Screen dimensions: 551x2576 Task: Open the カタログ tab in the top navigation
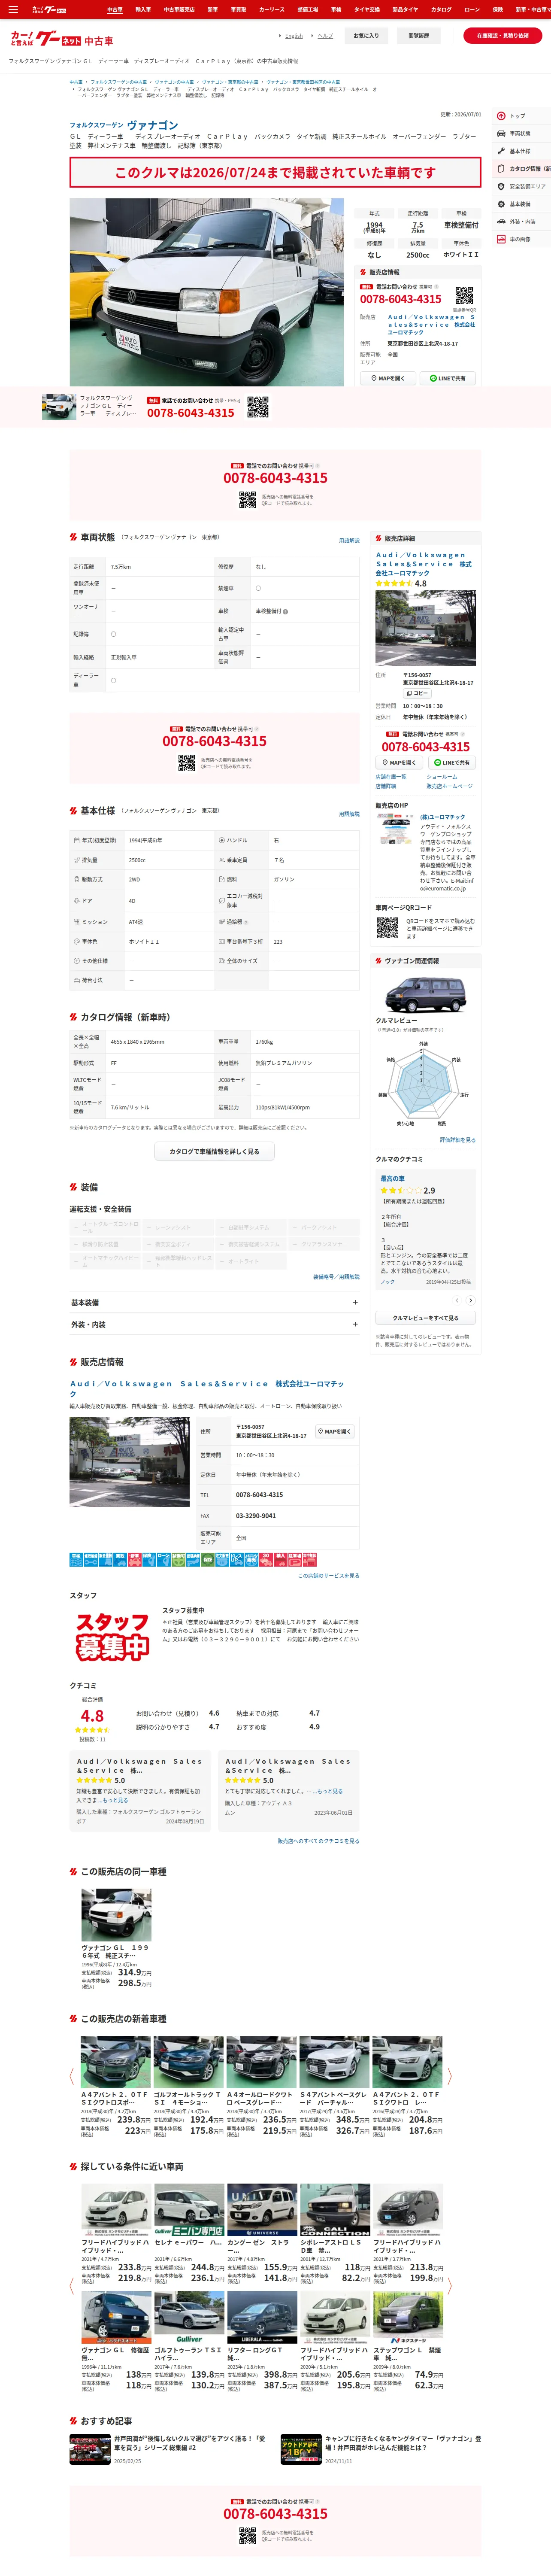[x=441, y=9]
